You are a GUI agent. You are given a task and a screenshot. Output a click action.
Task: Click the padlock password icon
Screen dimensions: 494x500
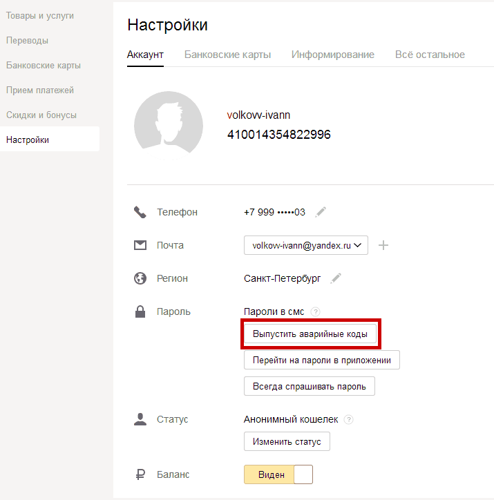point(140,311)
